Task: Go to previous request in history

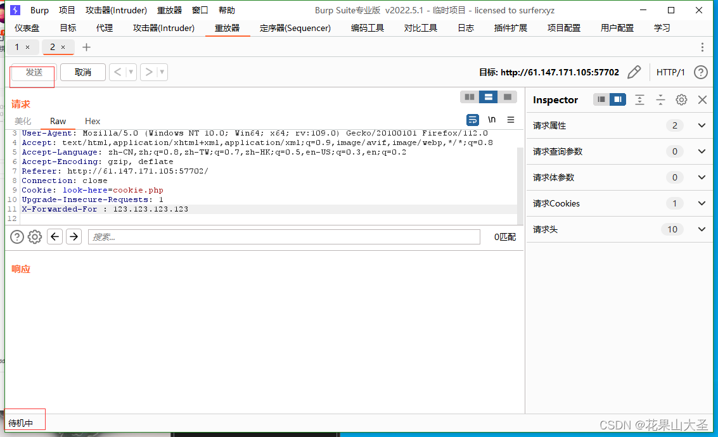Action: tap(118, 72)
